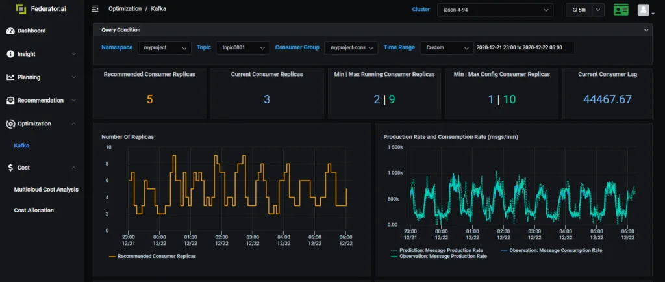This screenshot has width=665, height=282.
Task: Toggle the Observation: Message Consumption Rate legend
Action: [551, 250]
